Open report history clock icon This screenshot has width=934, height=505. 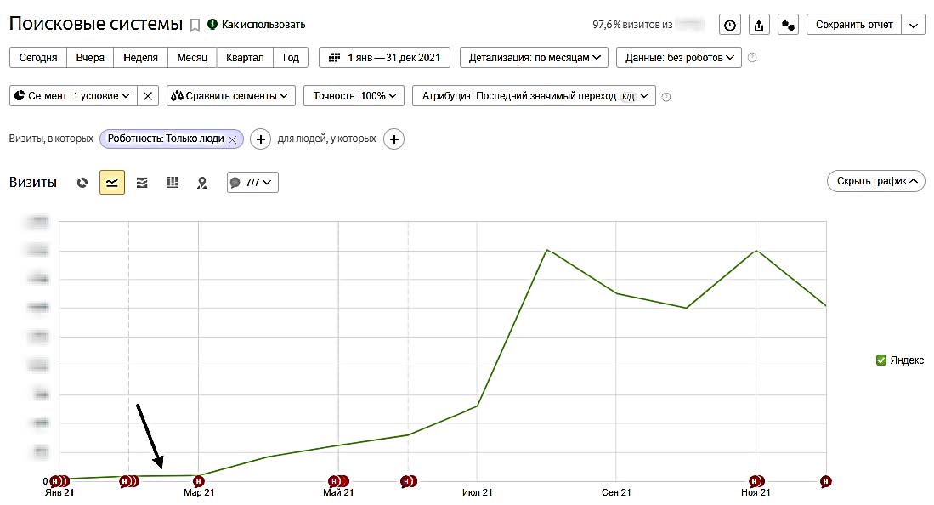[730, 25]
